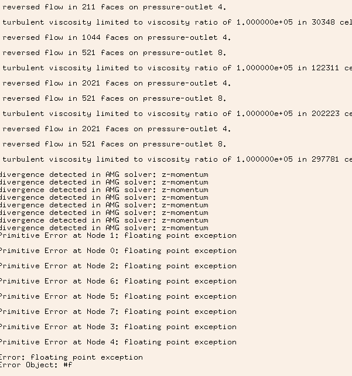Click the turbulent viscosity line with 202223
Image resolution: width=352 pixels, height=376 pixels.
point(176,114)
